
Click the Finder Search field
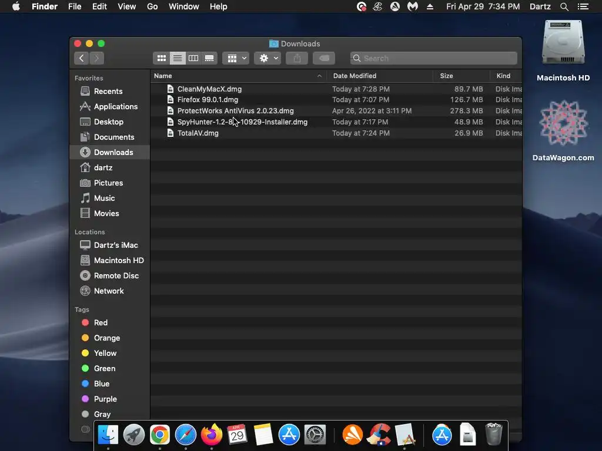pyautogui.click(x=433, y=58)
